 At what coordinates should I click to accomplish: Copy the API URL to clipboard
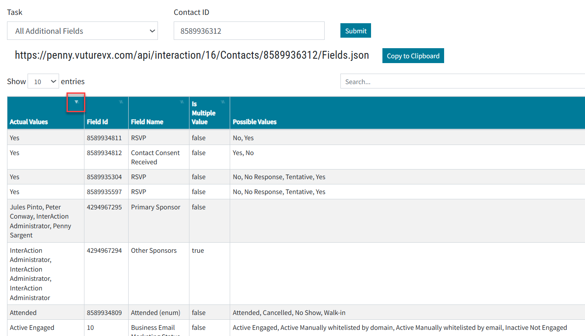click(x=413, y=56)
